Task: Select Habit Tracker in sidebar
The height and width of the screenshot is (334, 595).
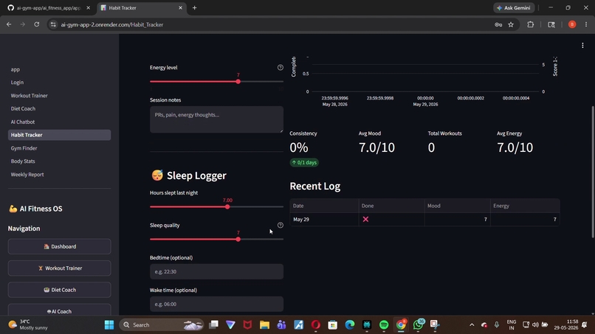Action: 59,135
